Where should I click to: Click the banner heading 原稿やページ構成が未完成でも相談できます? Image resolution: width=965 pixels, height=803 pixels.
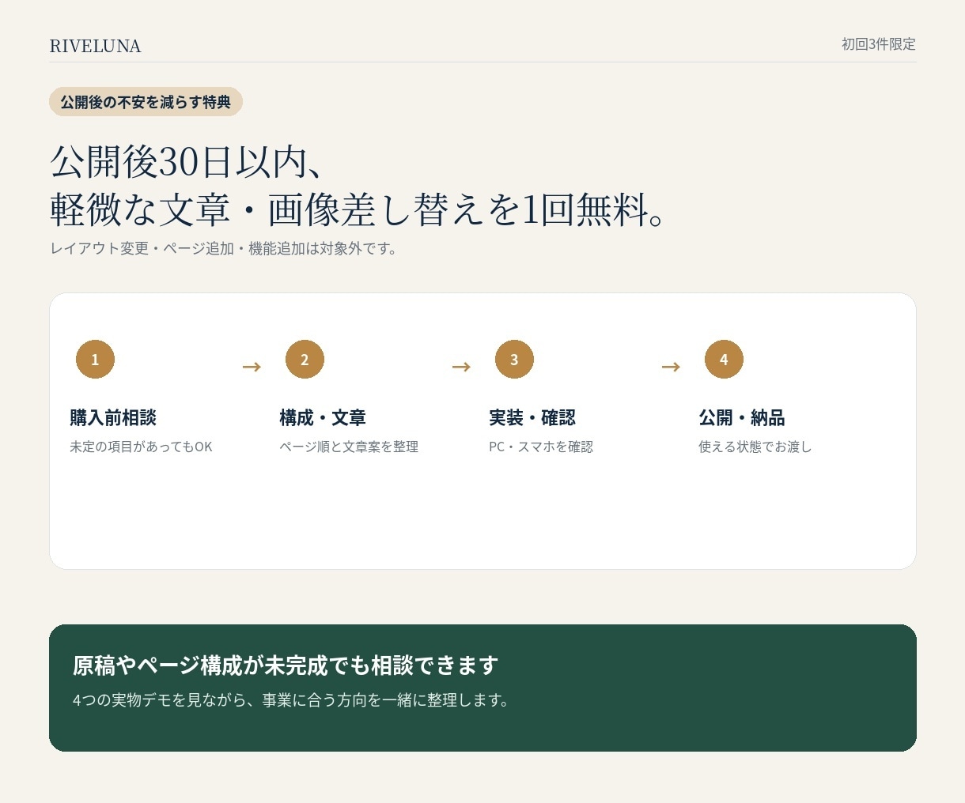286,665
